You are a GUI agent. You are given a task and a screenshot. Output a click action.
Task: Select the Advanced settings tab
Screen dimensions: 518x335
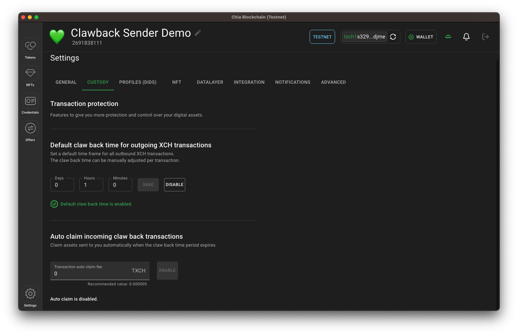[333, 82]
